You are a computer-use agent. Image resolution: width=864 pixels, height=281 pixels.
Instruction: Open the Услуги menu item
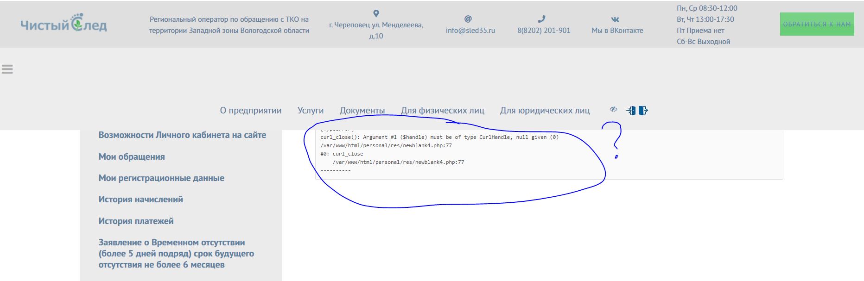tap(310, 111)
